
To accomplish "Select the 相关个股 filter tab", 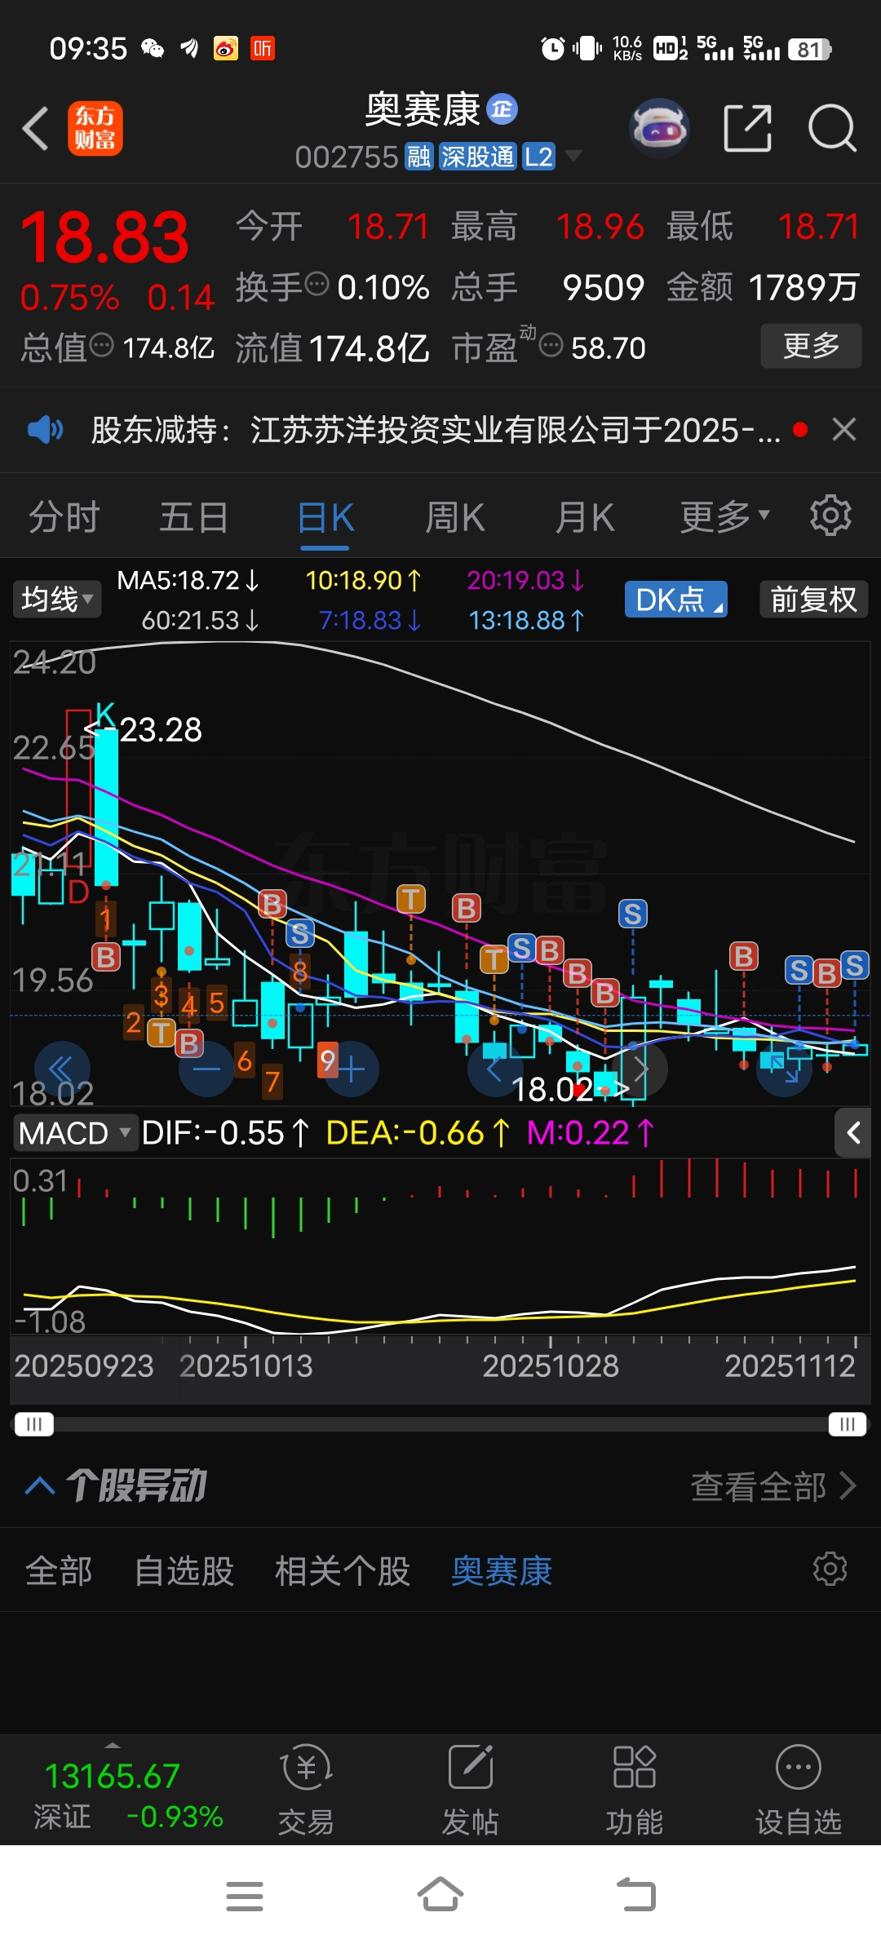I will (343, 1570).
